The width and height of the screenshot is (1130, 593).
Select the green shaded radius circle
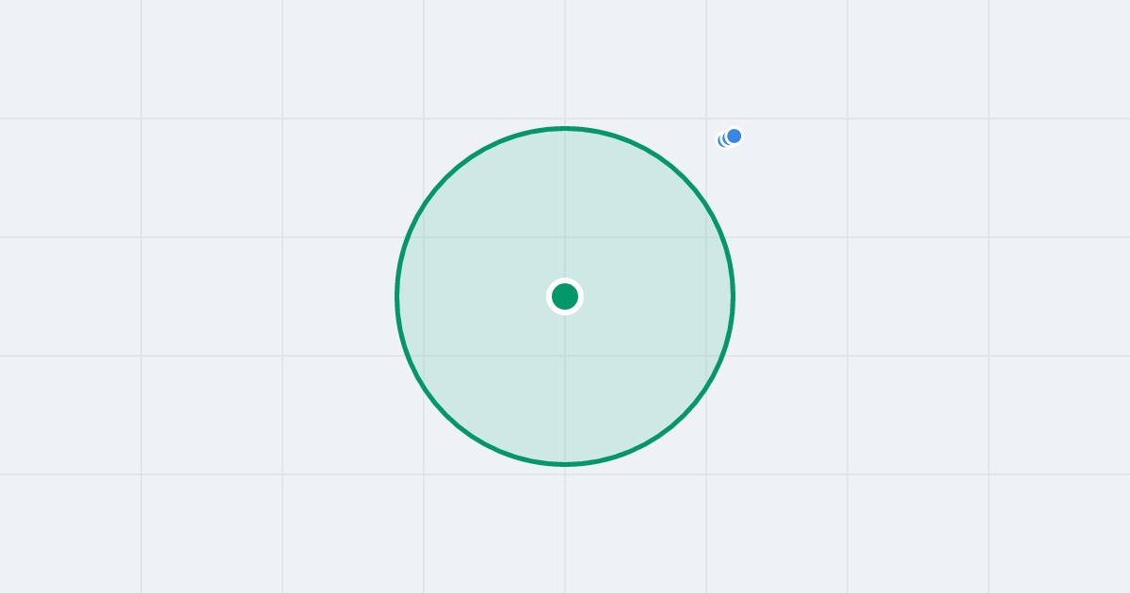[565, 296]
